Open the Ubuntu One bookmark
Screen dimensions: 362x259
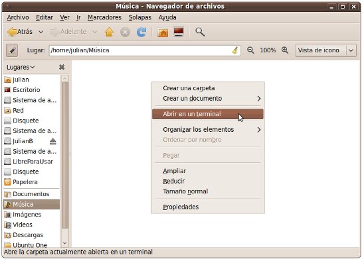pos(32,244)
